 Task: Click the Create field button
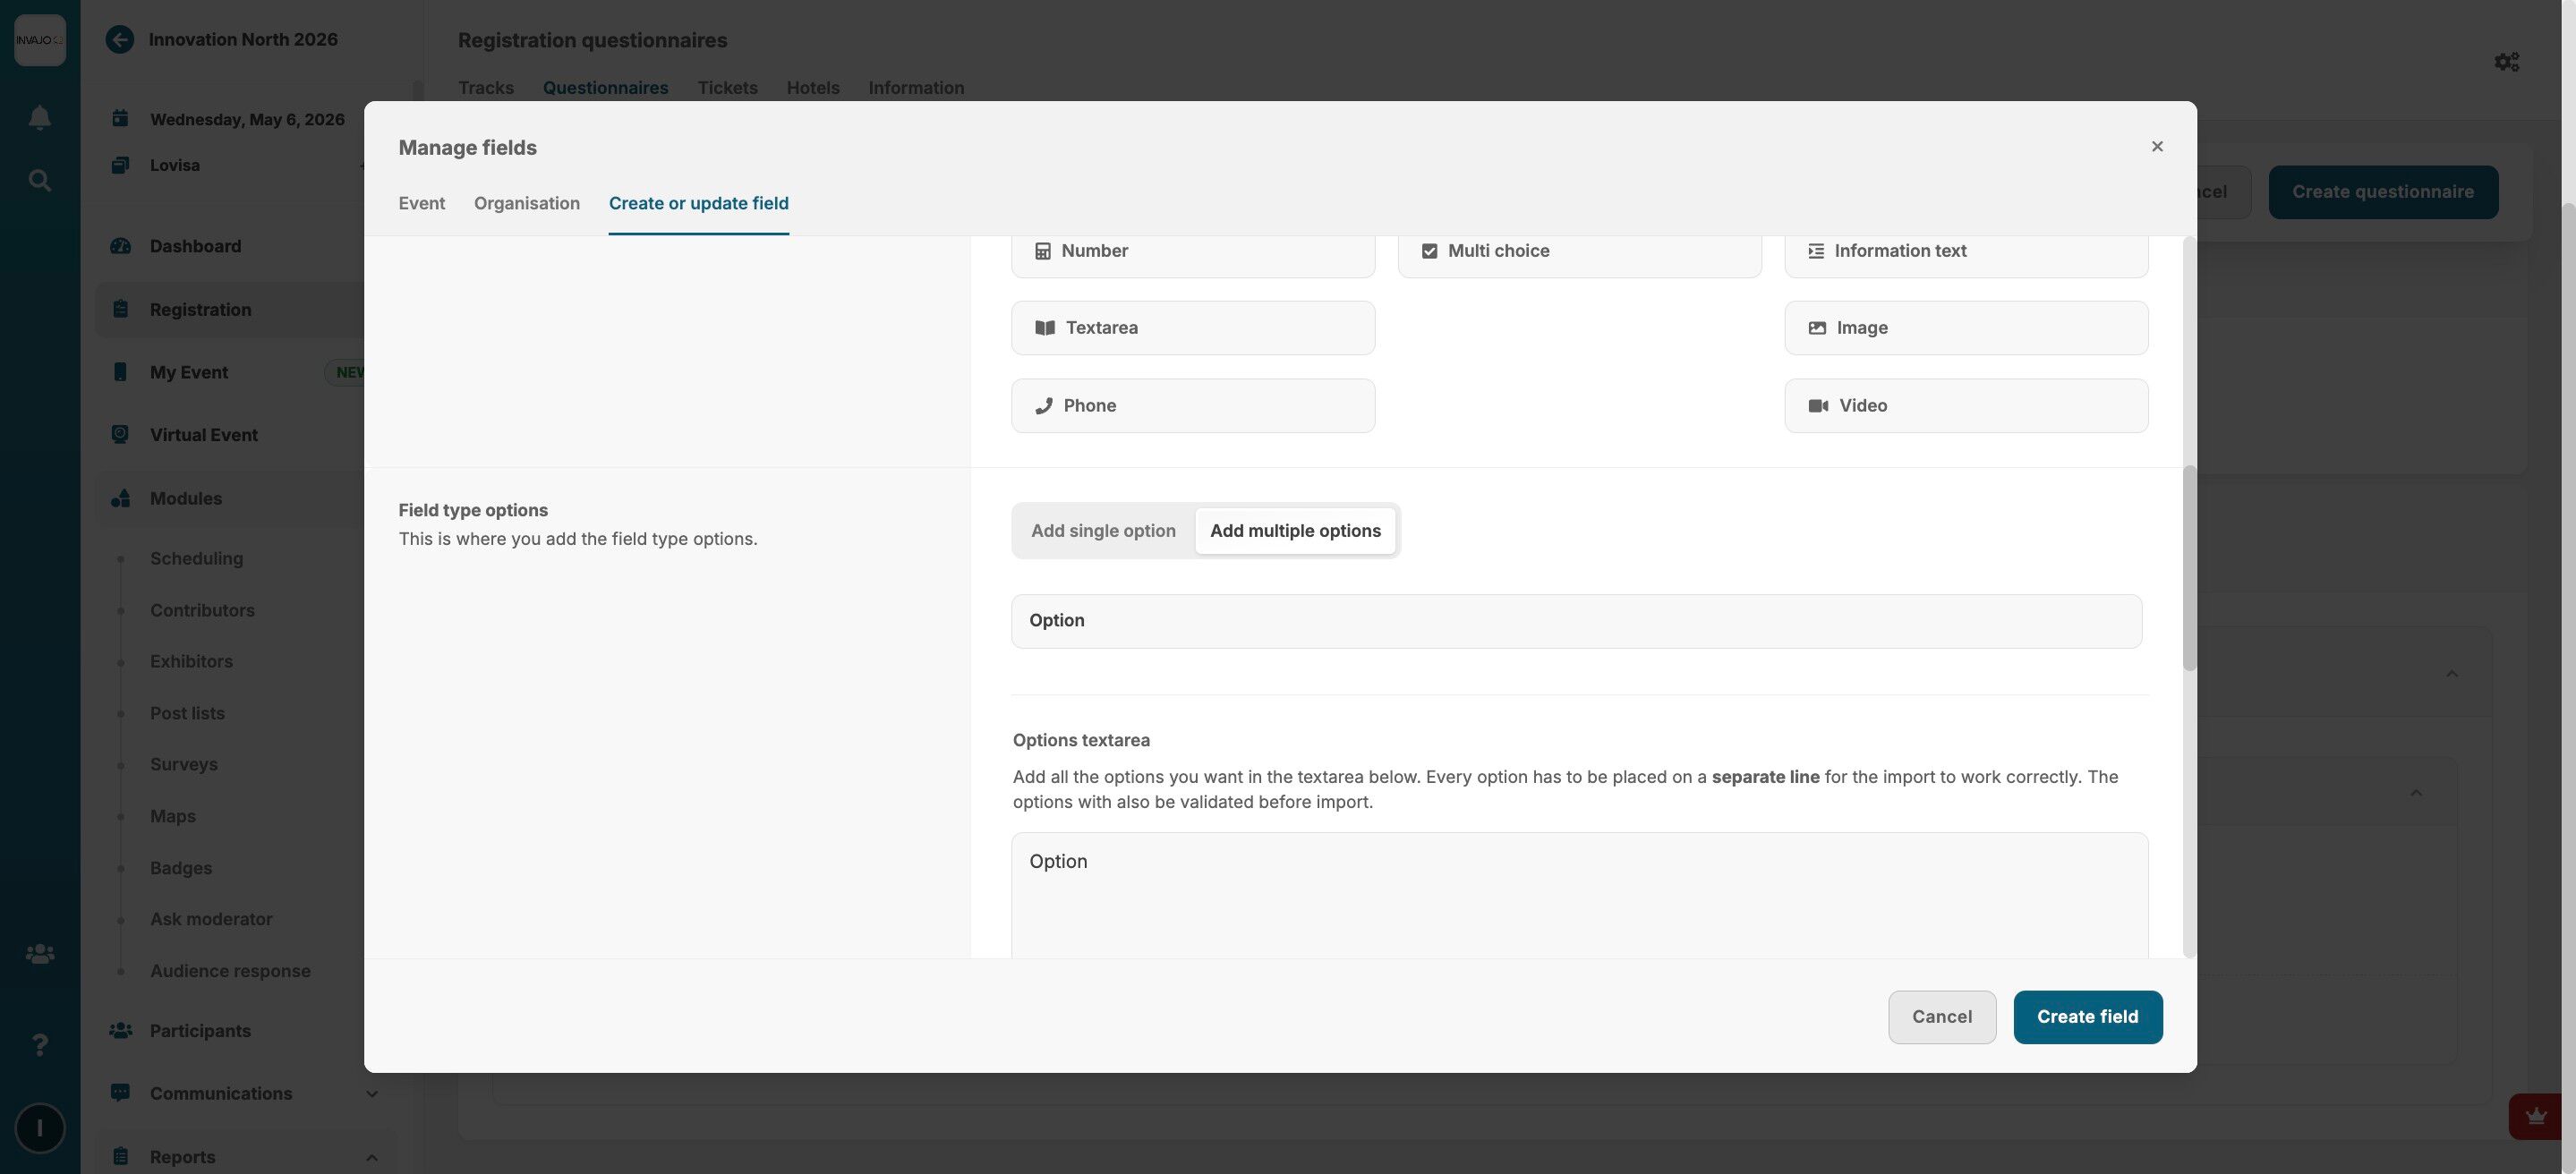(x=2087, y=1017)
